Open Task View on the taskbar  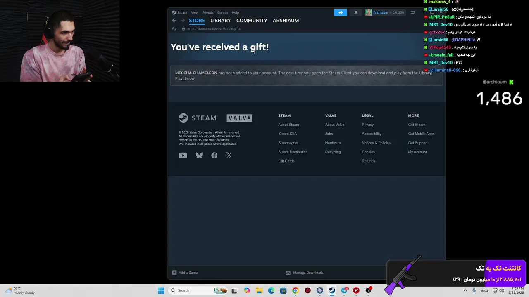(x=234, y=290)
